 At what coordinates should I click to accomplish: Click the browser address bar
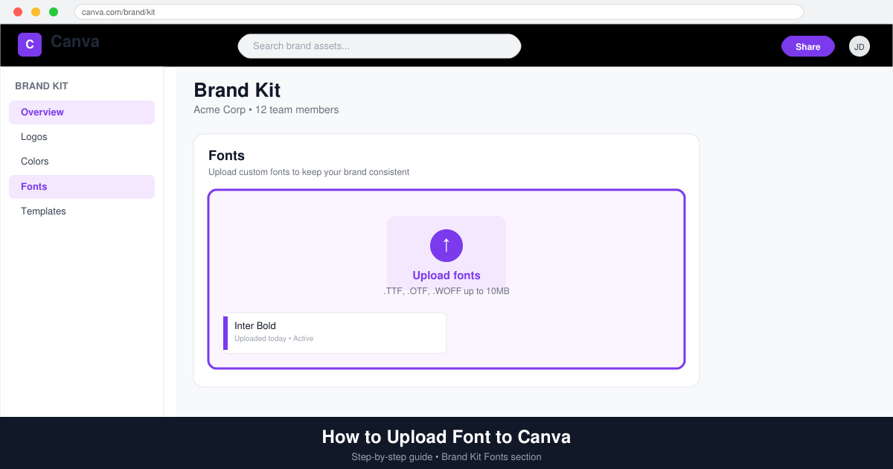click(439, 12)
